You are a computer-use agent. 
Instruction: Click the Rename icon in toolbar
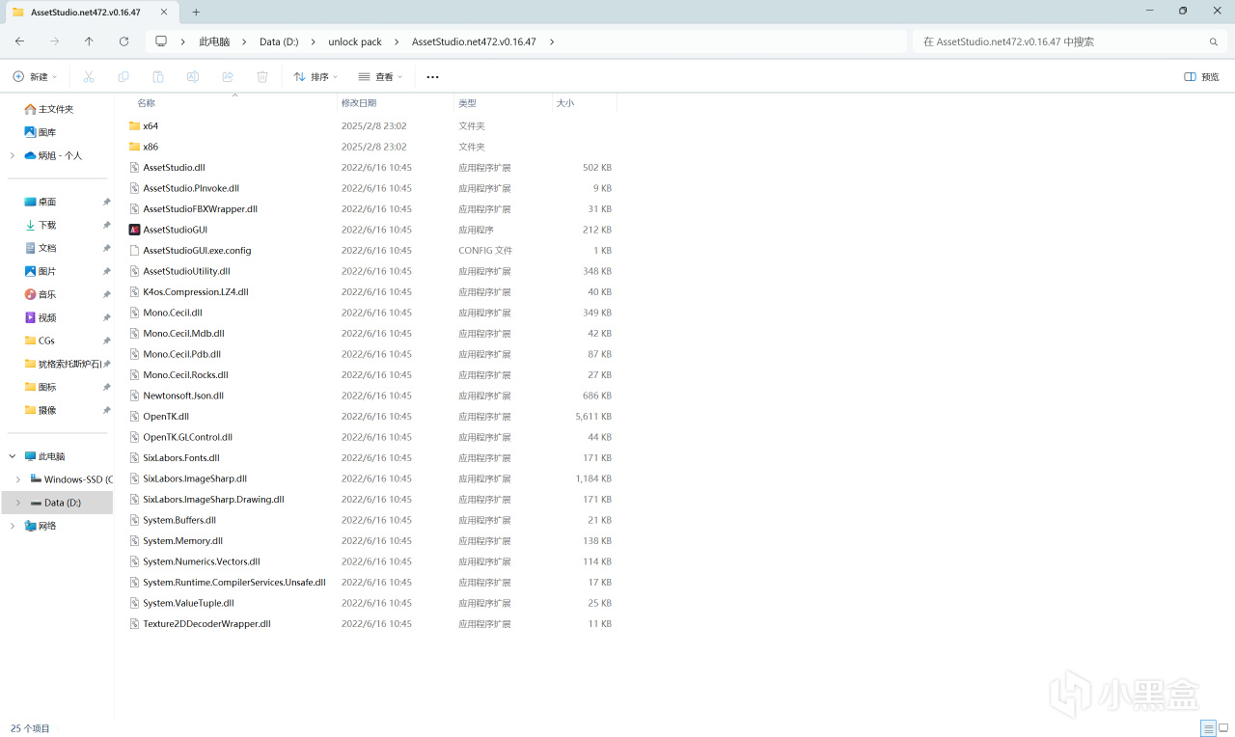point(193,76)
